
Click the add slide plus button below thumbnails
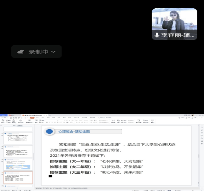pyautogui.click(x=17, y=188)
